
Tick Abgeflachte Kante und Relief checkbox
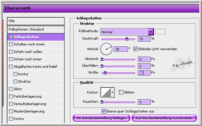[x=11, y=66]
